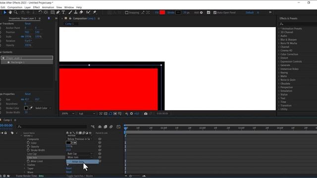Click the Default workspace link
The height and width of the screenshot is (178, 317).
(x=250, y=12)
